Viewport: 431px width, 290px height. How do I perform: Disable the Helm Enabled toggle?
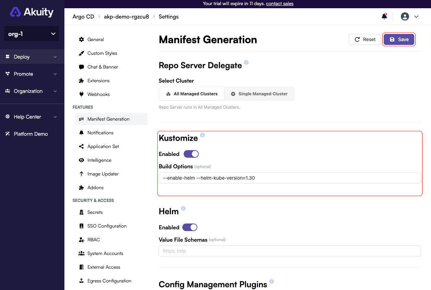click(190, 227)
